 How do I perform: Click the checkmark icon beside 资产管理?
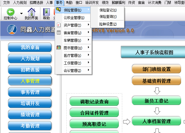coord(59,25)
